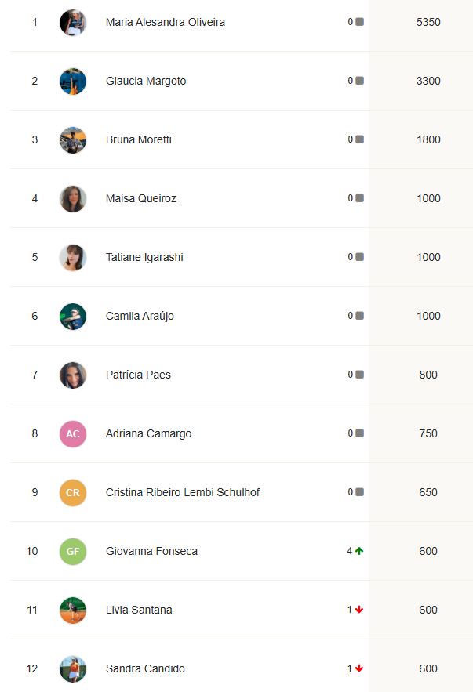Viewport: 473px width, 692px height.
Task: Click the pink AC initials avatar
Action: click(x=73, y=433)
